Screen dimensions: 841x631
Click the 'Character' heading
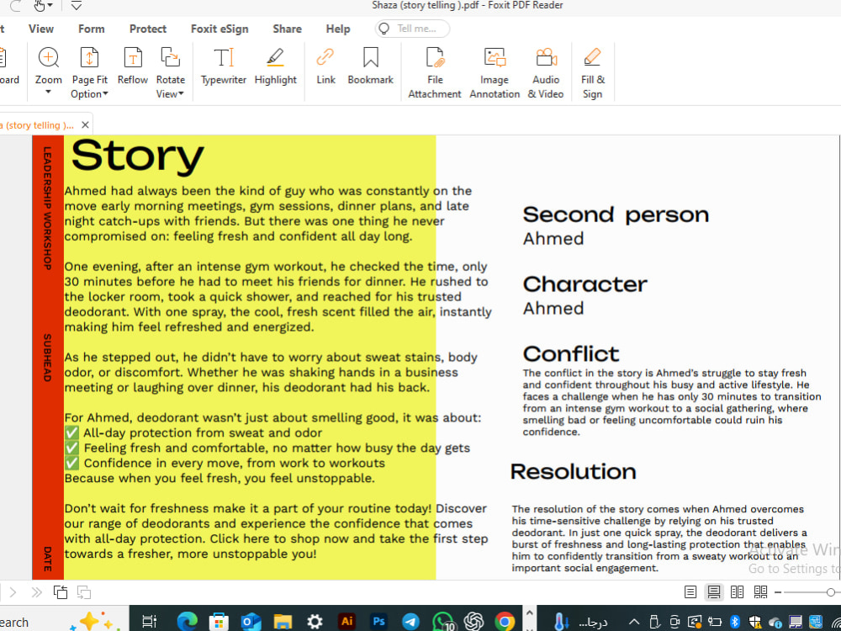pos(585,284)
